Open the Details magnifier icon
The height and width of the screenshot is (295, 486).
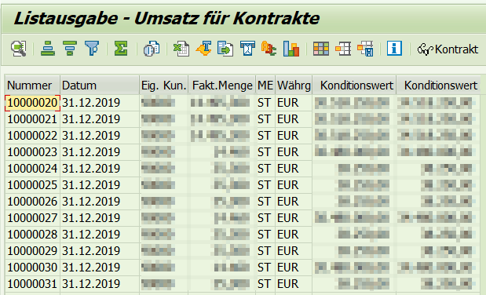tap(19, 49)
